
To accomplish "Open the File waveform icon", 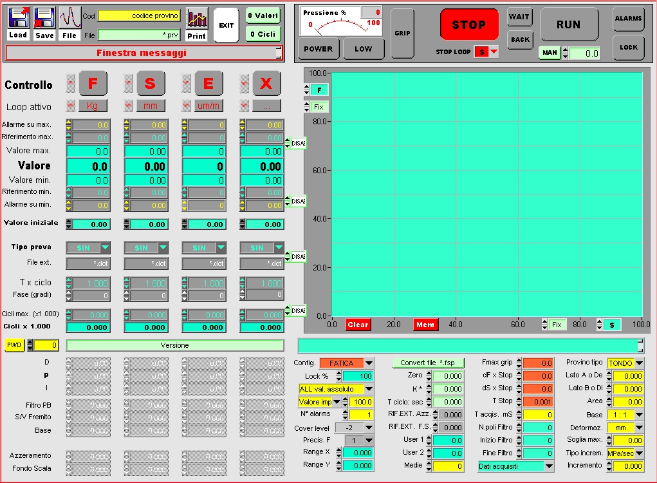I will pyautogui.click(x=69, y=17).
